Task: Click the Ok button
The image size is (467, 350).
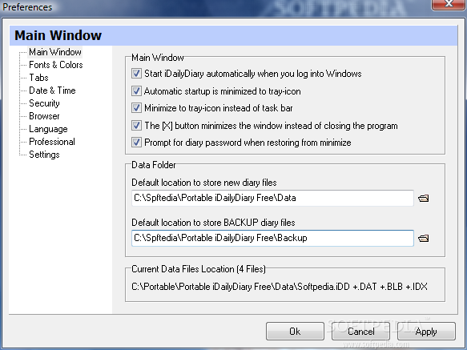Action: coord(295,332)
